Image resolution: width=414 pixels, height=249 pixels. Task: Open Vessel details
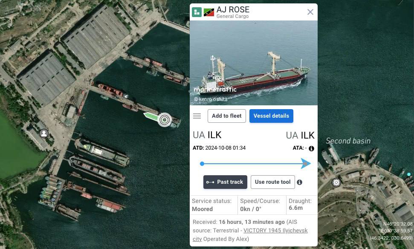(271, 116)
